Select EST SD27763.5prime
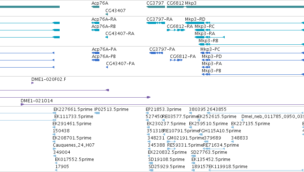 point(209,152)
